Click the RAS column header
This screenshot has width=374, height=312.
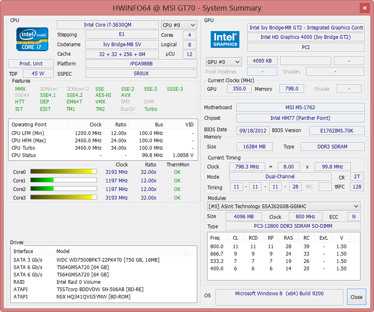[288, 238]
